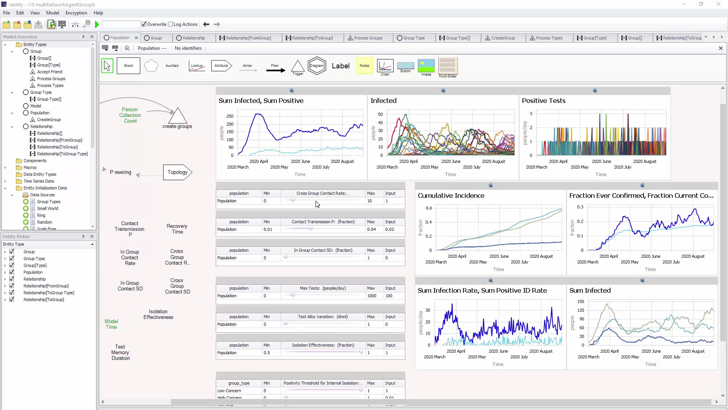The width and height of the screenshot is (728, 410).
Task: Open the Encryption menu
Action: pos(76,13)
